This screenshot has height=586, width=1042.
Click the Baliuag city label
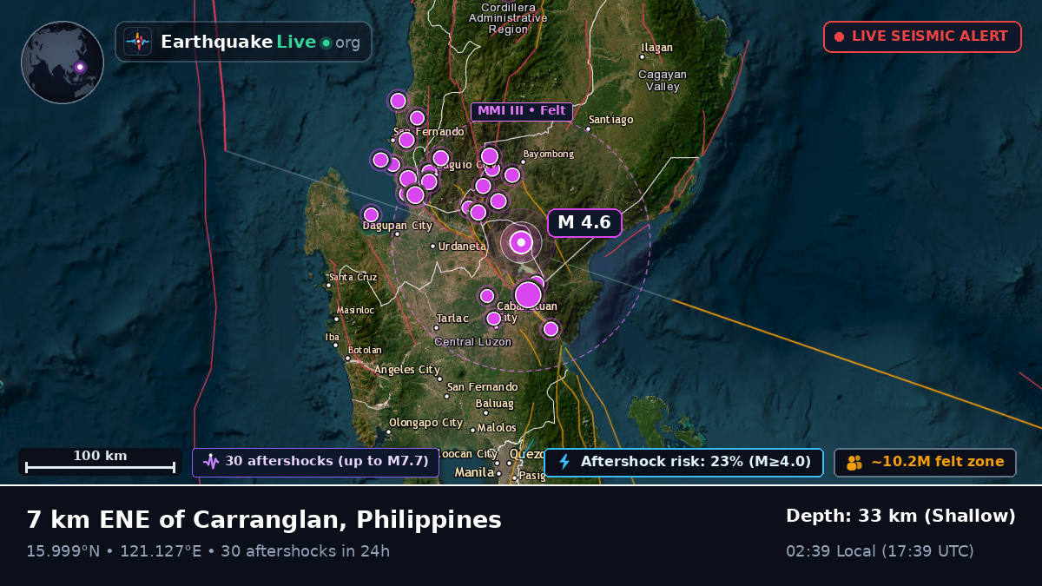pyautogui.click(x=495, y=404)
